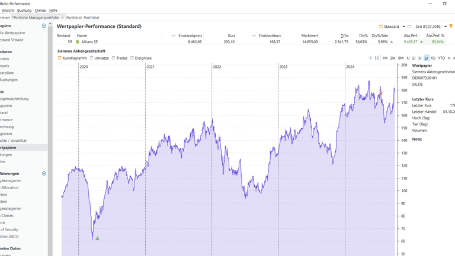The height and width of the screenshot is (256, 455).
Task: Click the green buy triangle marker on chart
Action: (97, 238)
